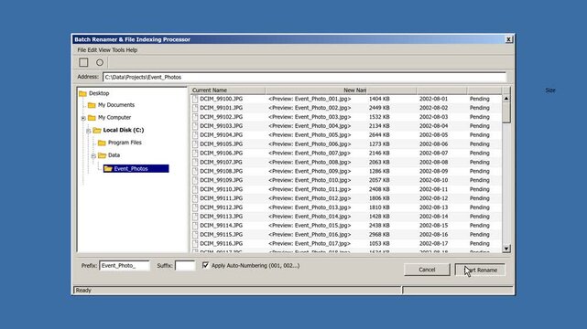Click file icon beside DCIM_99106.JPG
Image resolution: width=587 pixels, height=329 pixels.
[x=195, y=154]
